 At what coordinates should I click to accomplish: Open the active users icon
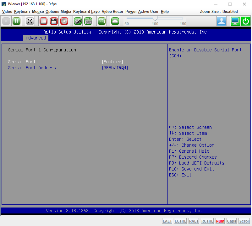[222, 21]
